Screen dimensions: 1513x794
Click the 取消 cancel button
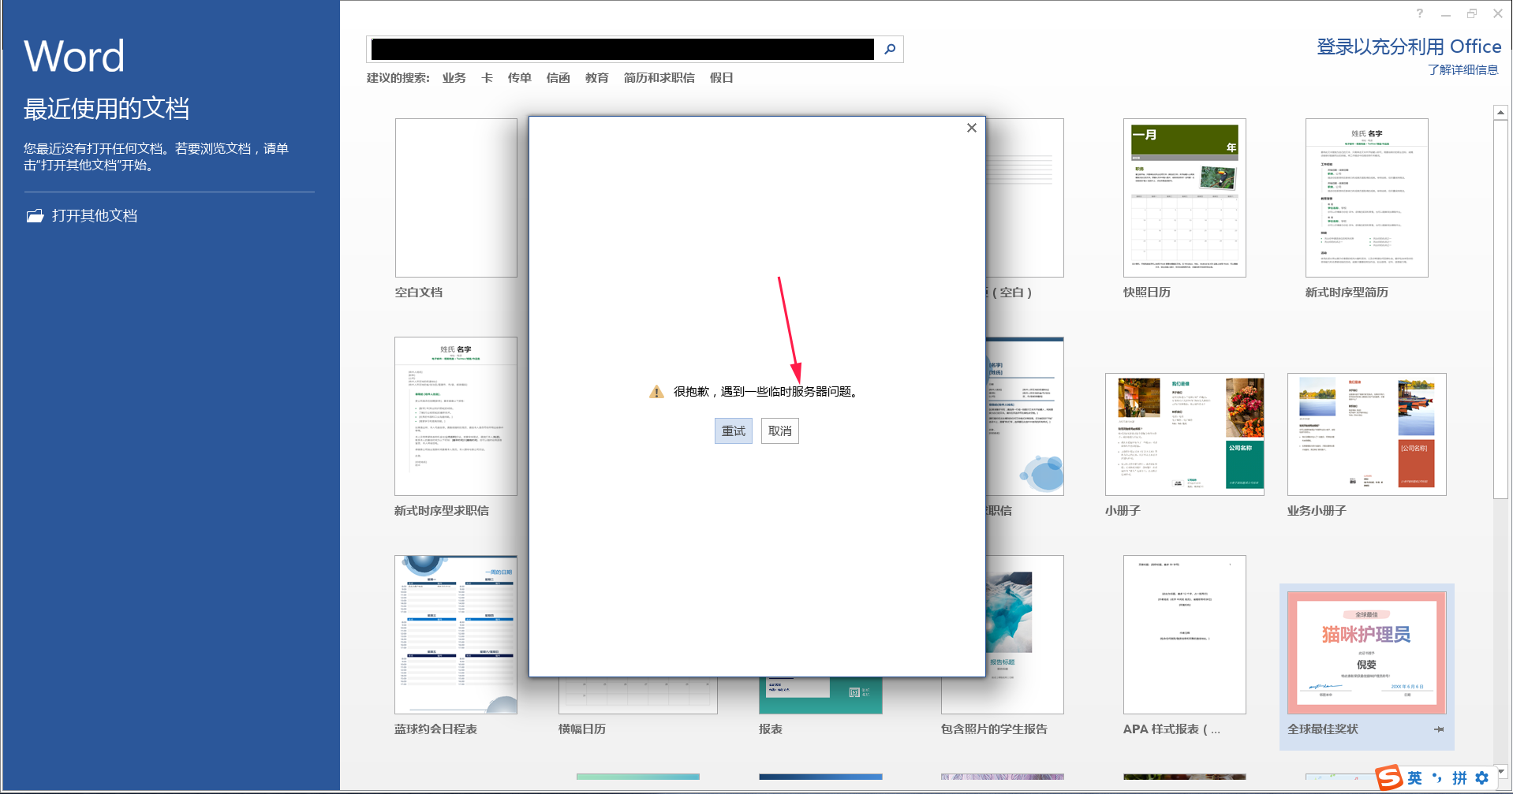pyautogui.click(x=780, y=431)
